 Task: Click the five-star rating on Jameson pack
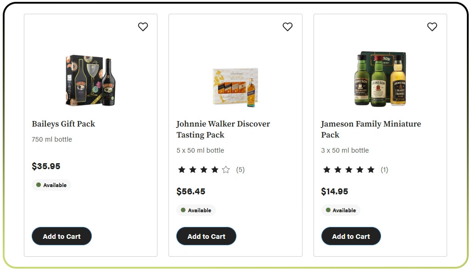tap(349, 170)
